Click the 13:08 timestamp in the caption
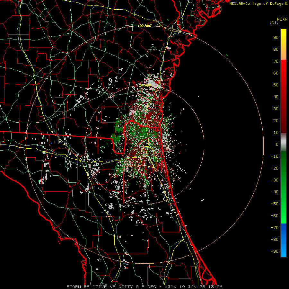The image size is (289, 289). coord(215,287)
